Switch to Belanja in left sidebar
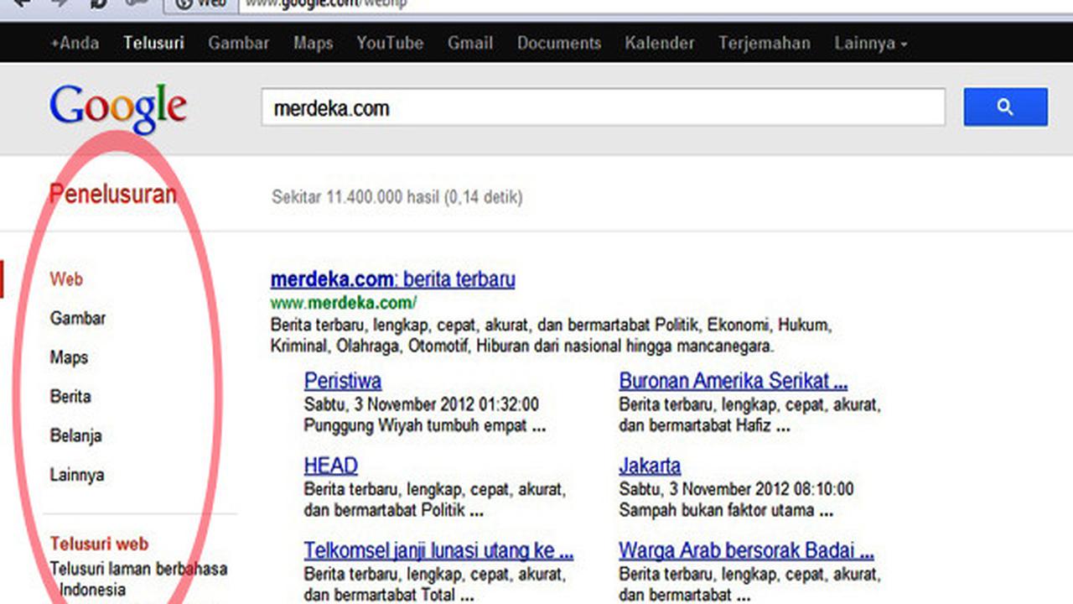Screen dimensions: 1073x604 click(x=75, y=436)
